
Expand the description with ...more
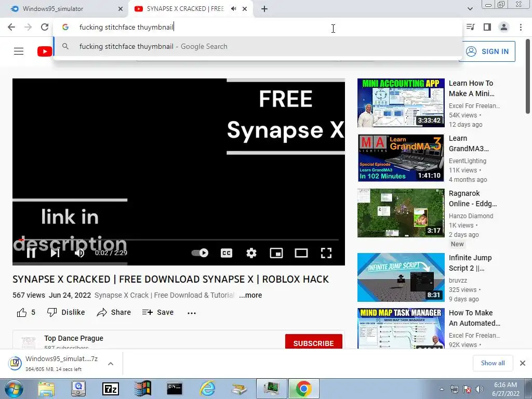tap(250, 295)
